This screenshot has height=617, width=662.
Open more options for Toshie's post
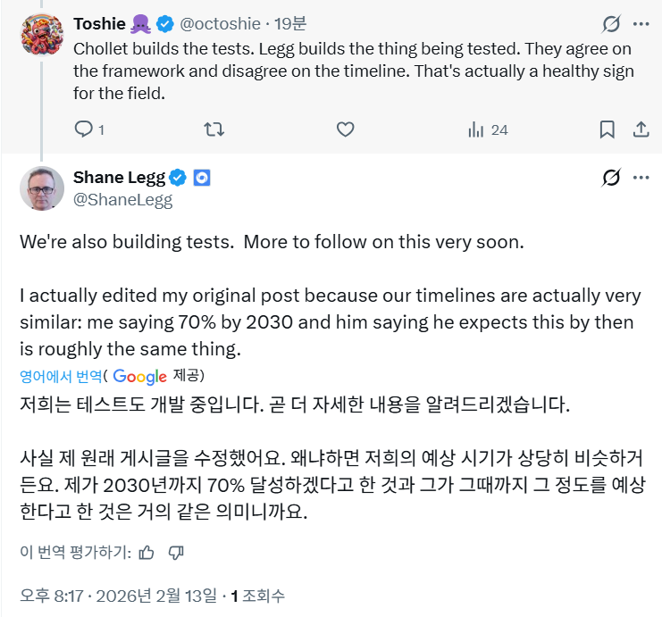(x=641, y=24)
